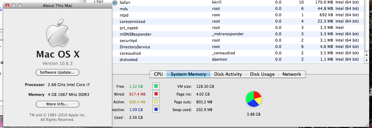Click the Used 2.56 GB value
The width and height of the screenshot is (372, 128).
(x=136, y=117)
